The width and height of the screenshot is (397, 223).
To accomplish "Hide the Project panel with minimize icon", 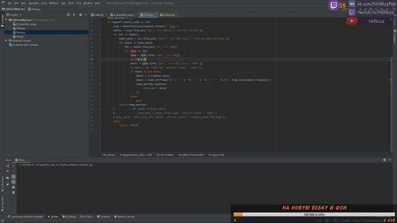I will [x=86, y=15].
